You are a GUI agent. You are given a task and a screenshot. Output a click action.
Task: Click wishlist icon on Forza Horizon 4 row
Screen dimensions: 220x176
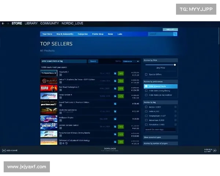pos(115,96)
